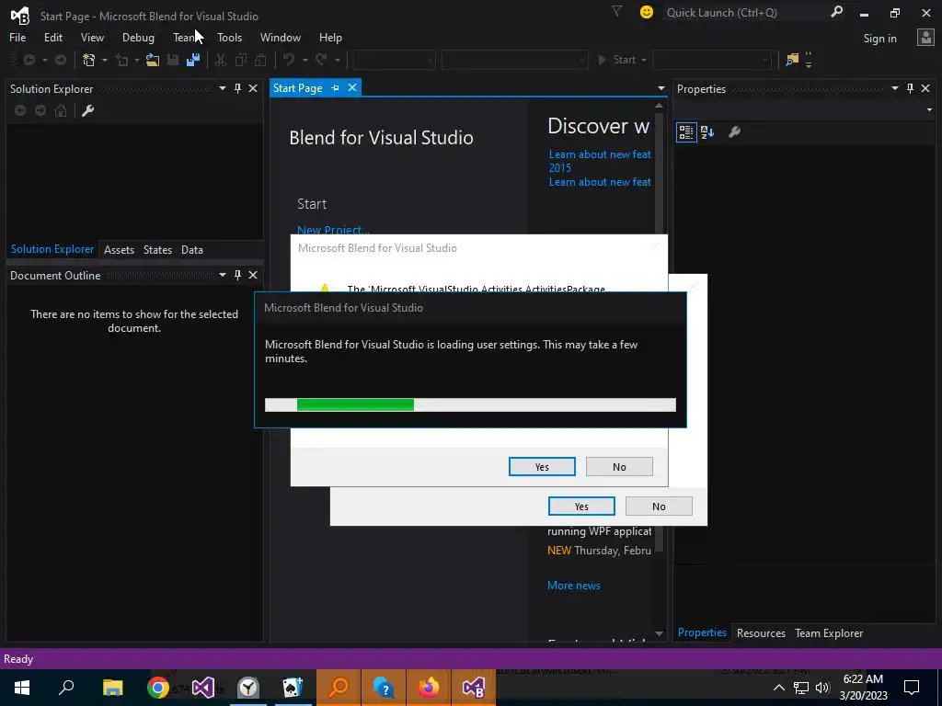
Task: Click the Undo toolbar icon
Action: pos(289,60)
